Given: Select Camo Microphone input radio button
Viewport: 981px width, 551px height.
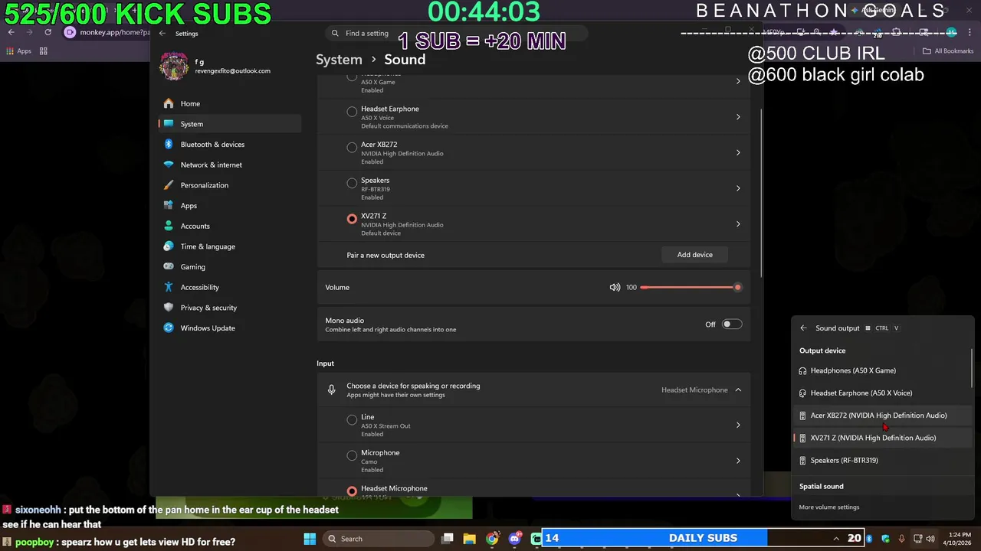Looking at the screenshot, I should 352,455.
